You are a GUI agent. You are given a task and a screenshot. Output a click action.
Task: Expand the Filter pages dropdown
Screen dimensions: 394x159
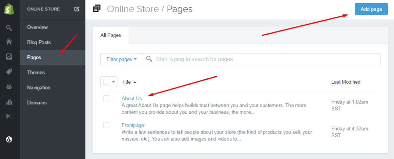tap(121, 59)
